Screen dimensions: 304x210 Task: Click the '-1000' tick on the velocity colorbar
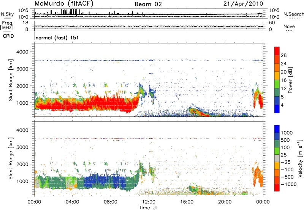tap(288, 184)
